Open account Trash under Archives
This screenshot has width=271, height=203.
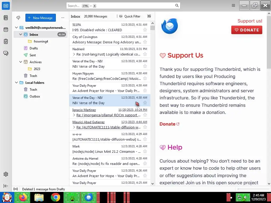tap(40, 76)
